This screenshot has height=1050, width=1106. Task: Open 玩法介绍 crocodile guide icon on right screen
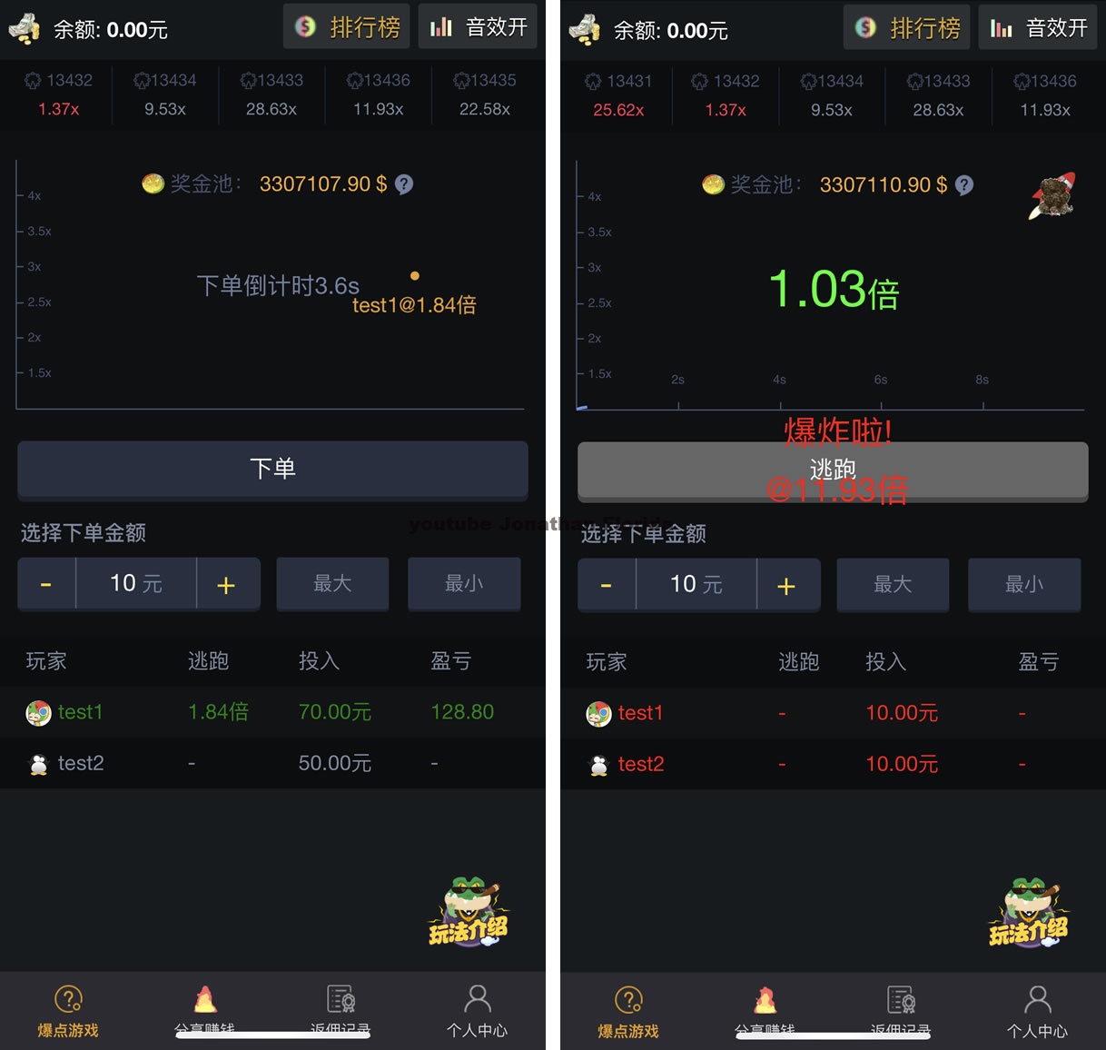[1030, 913]
